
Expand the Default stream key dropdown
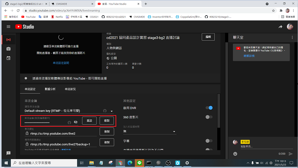(x=112, y=111)
